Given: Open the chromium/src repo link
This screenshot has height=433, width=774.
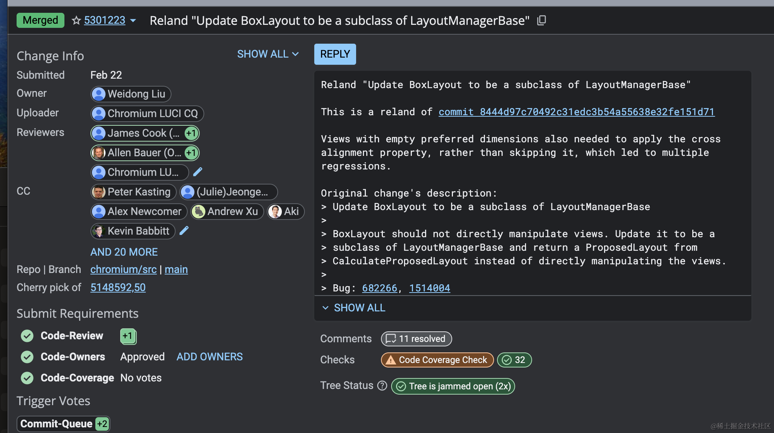Looking at the screenshot, I should pyautogui.click(x=123, y=270).
